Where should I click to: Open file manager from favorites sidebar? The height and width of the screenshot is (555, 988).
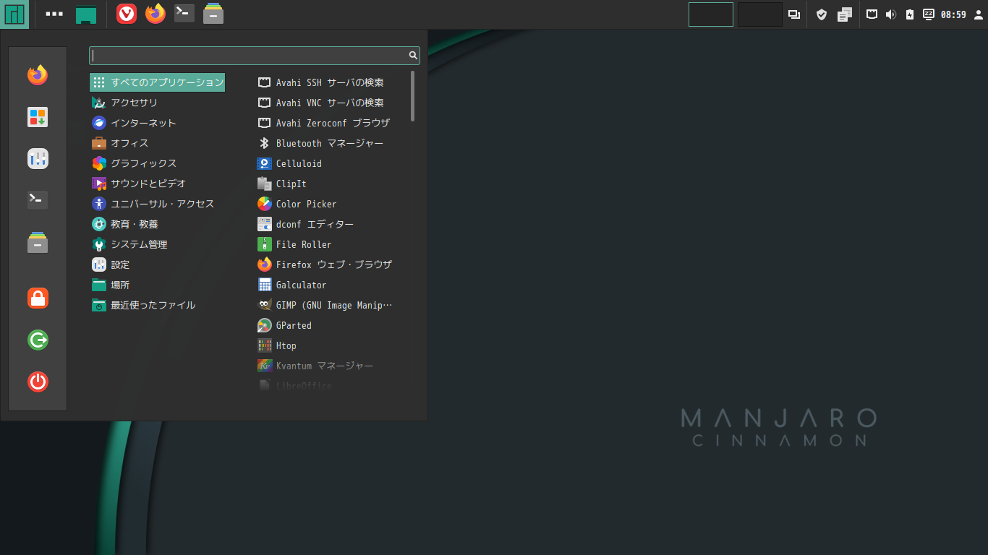pos(38,243)
